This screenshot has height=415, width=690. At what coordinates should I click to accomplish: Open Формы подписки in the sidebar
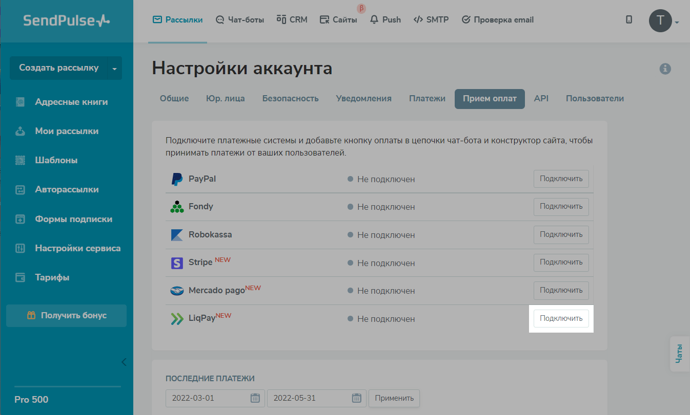tap(73, 219)
